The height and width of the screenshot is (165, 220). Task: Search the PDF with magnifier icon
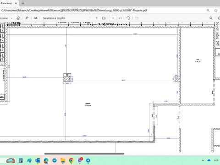[x=211, y=18]
